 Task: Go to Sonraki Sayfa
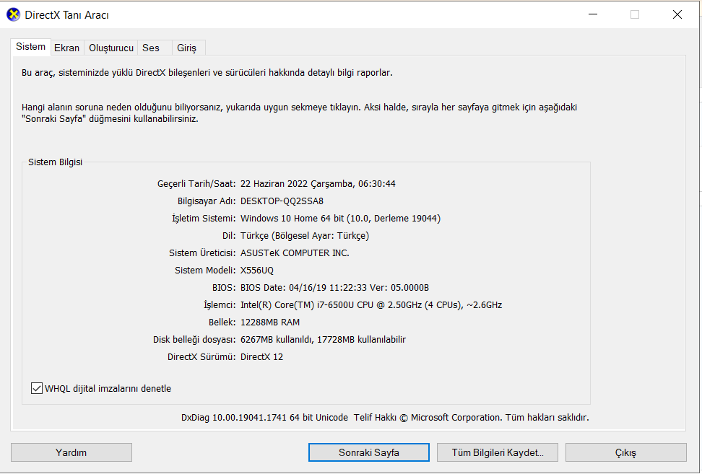click(369, 452)
